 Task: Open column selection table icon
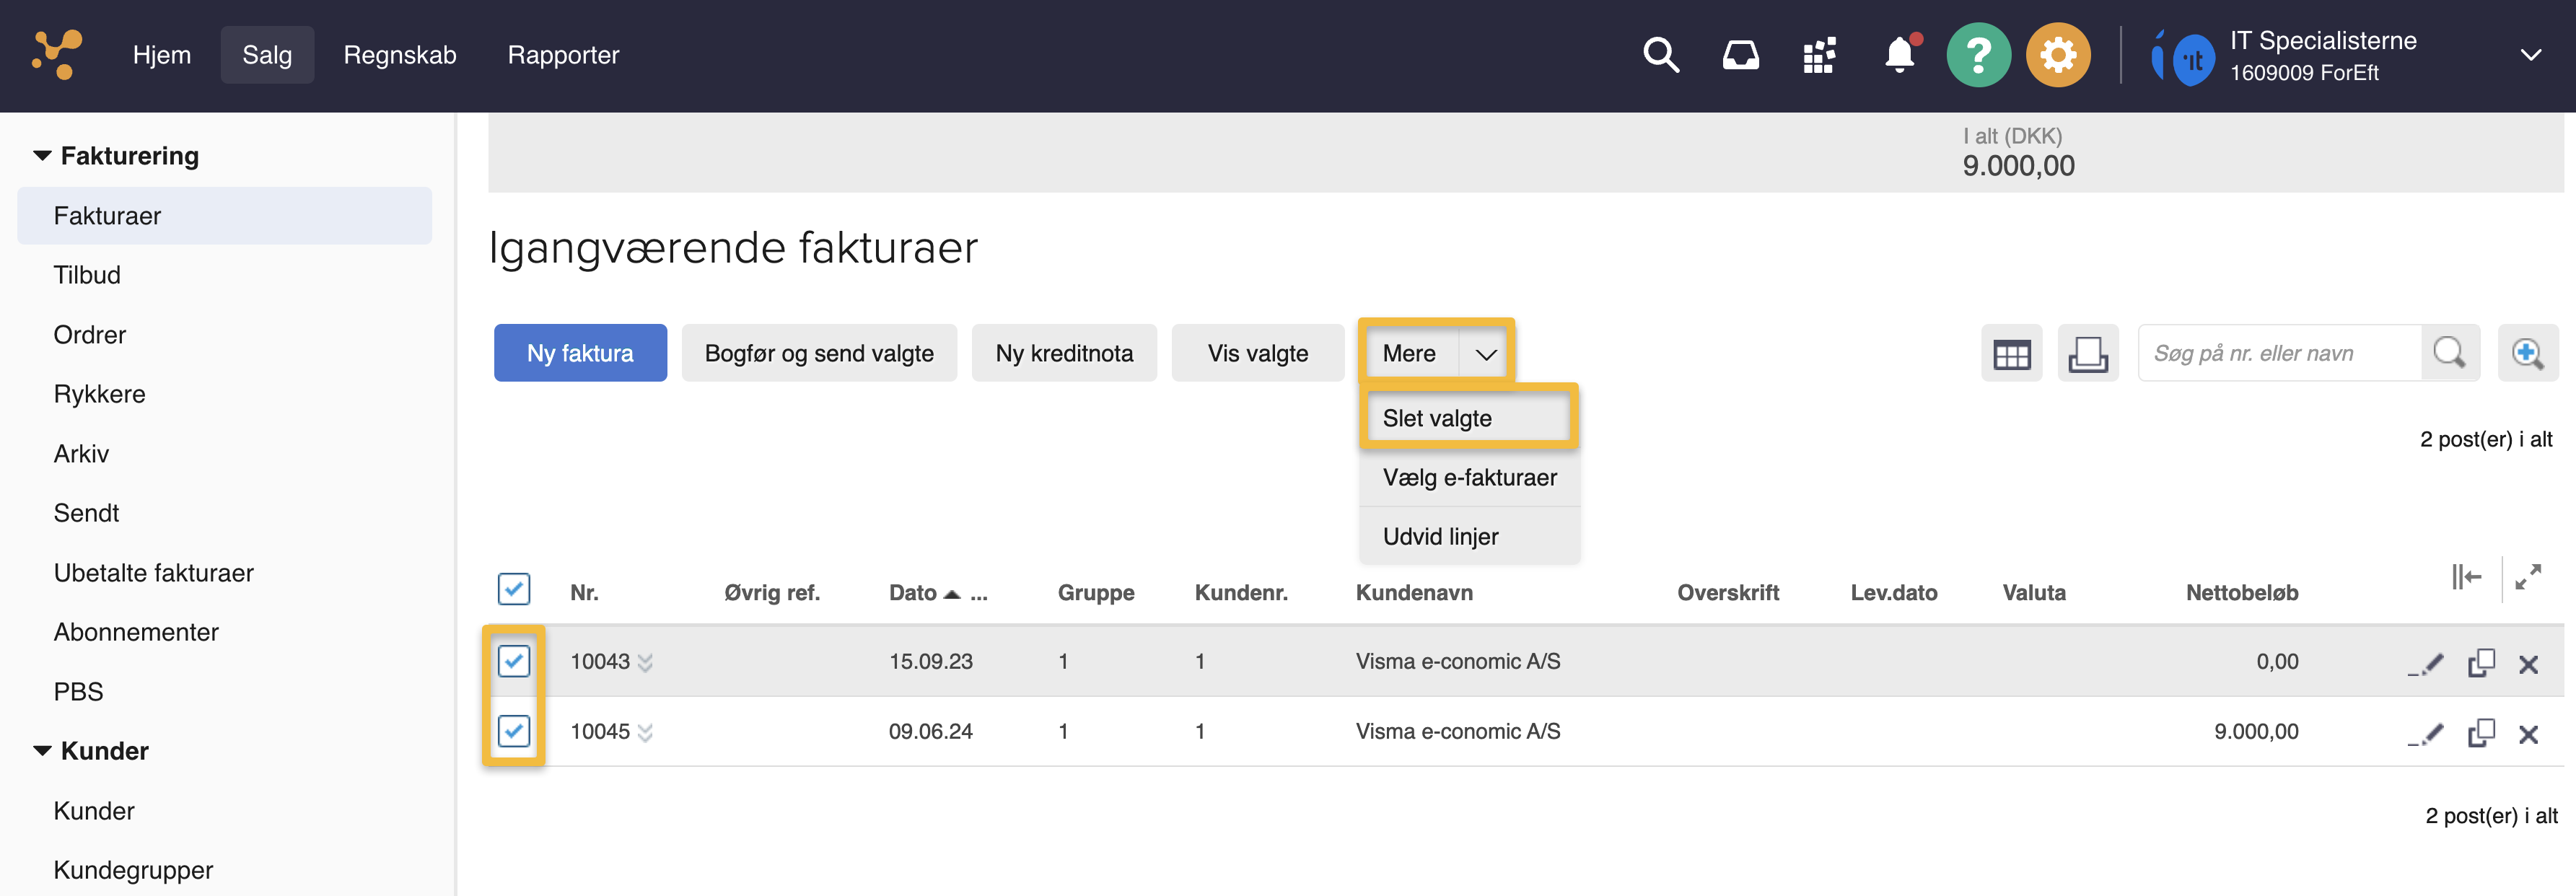[x=2011, y=354]
